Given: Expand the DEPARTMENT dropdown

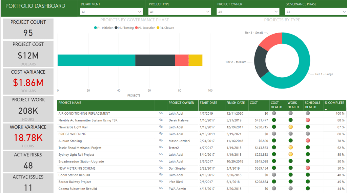Looking at the screenshot, I should [111, 12].
